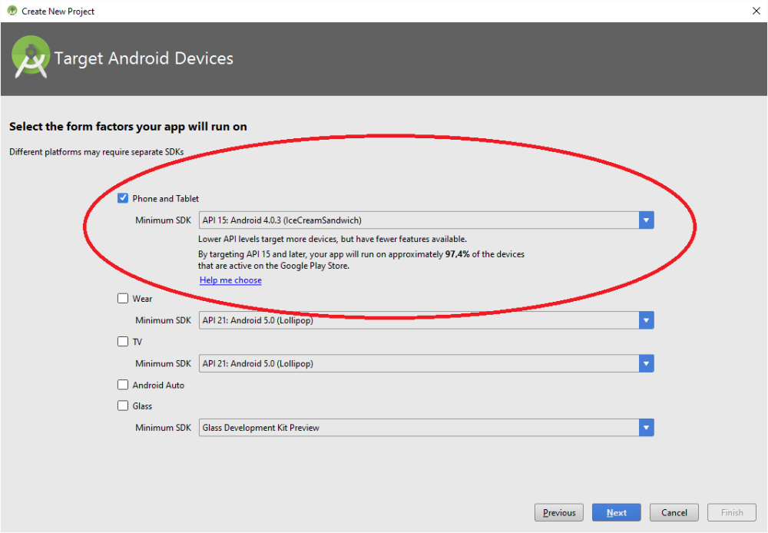Click the 97.4% devices percentage text
Image resolution: width=768 pixels, height=533 pixels.
457,254
